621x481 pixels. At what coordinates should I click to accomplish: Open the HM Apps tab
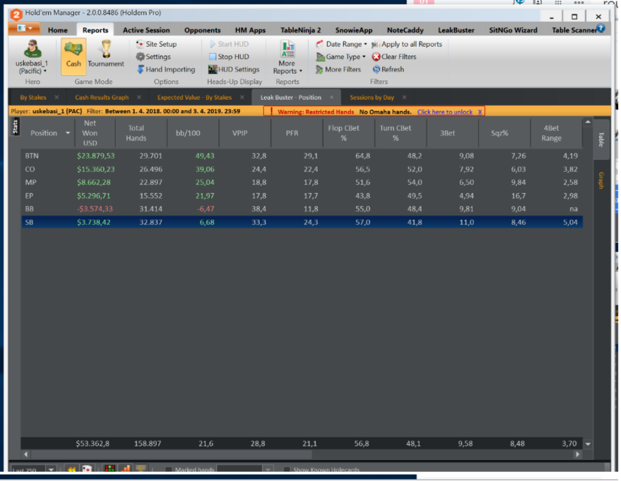pyautogui.click(x=250, y=30)
